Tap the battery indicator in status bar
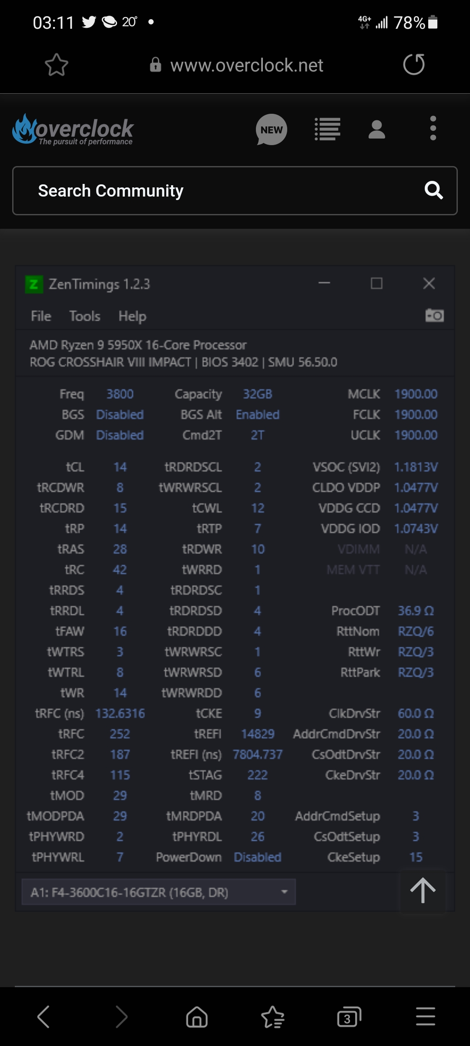The width and height of the screenshot is (470, 1046). pos(433,22)
